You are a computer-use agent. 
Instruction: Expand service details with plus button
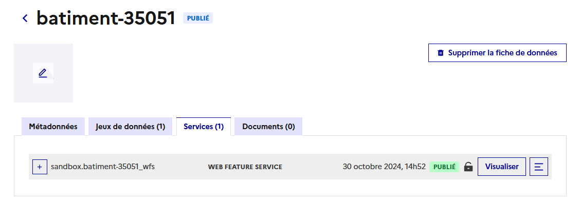coord(40,167)
